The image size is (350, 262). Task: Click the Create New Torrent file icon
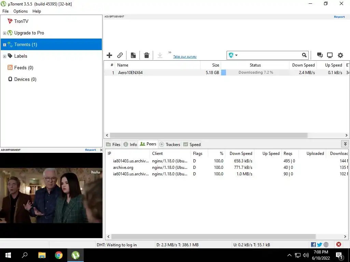[133, 55]
